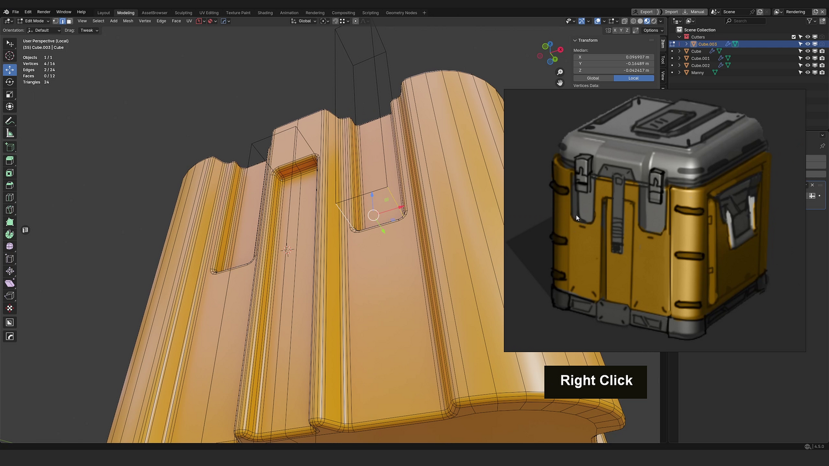The image size is (829, 466).
Task: Click the Export button
Action: tap(643, 12)
